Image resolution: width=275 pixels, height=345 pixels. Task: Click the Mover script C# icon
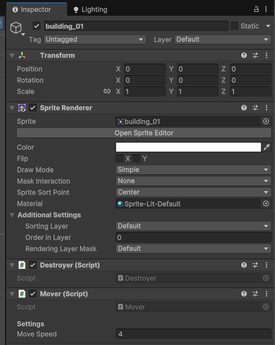22,294
